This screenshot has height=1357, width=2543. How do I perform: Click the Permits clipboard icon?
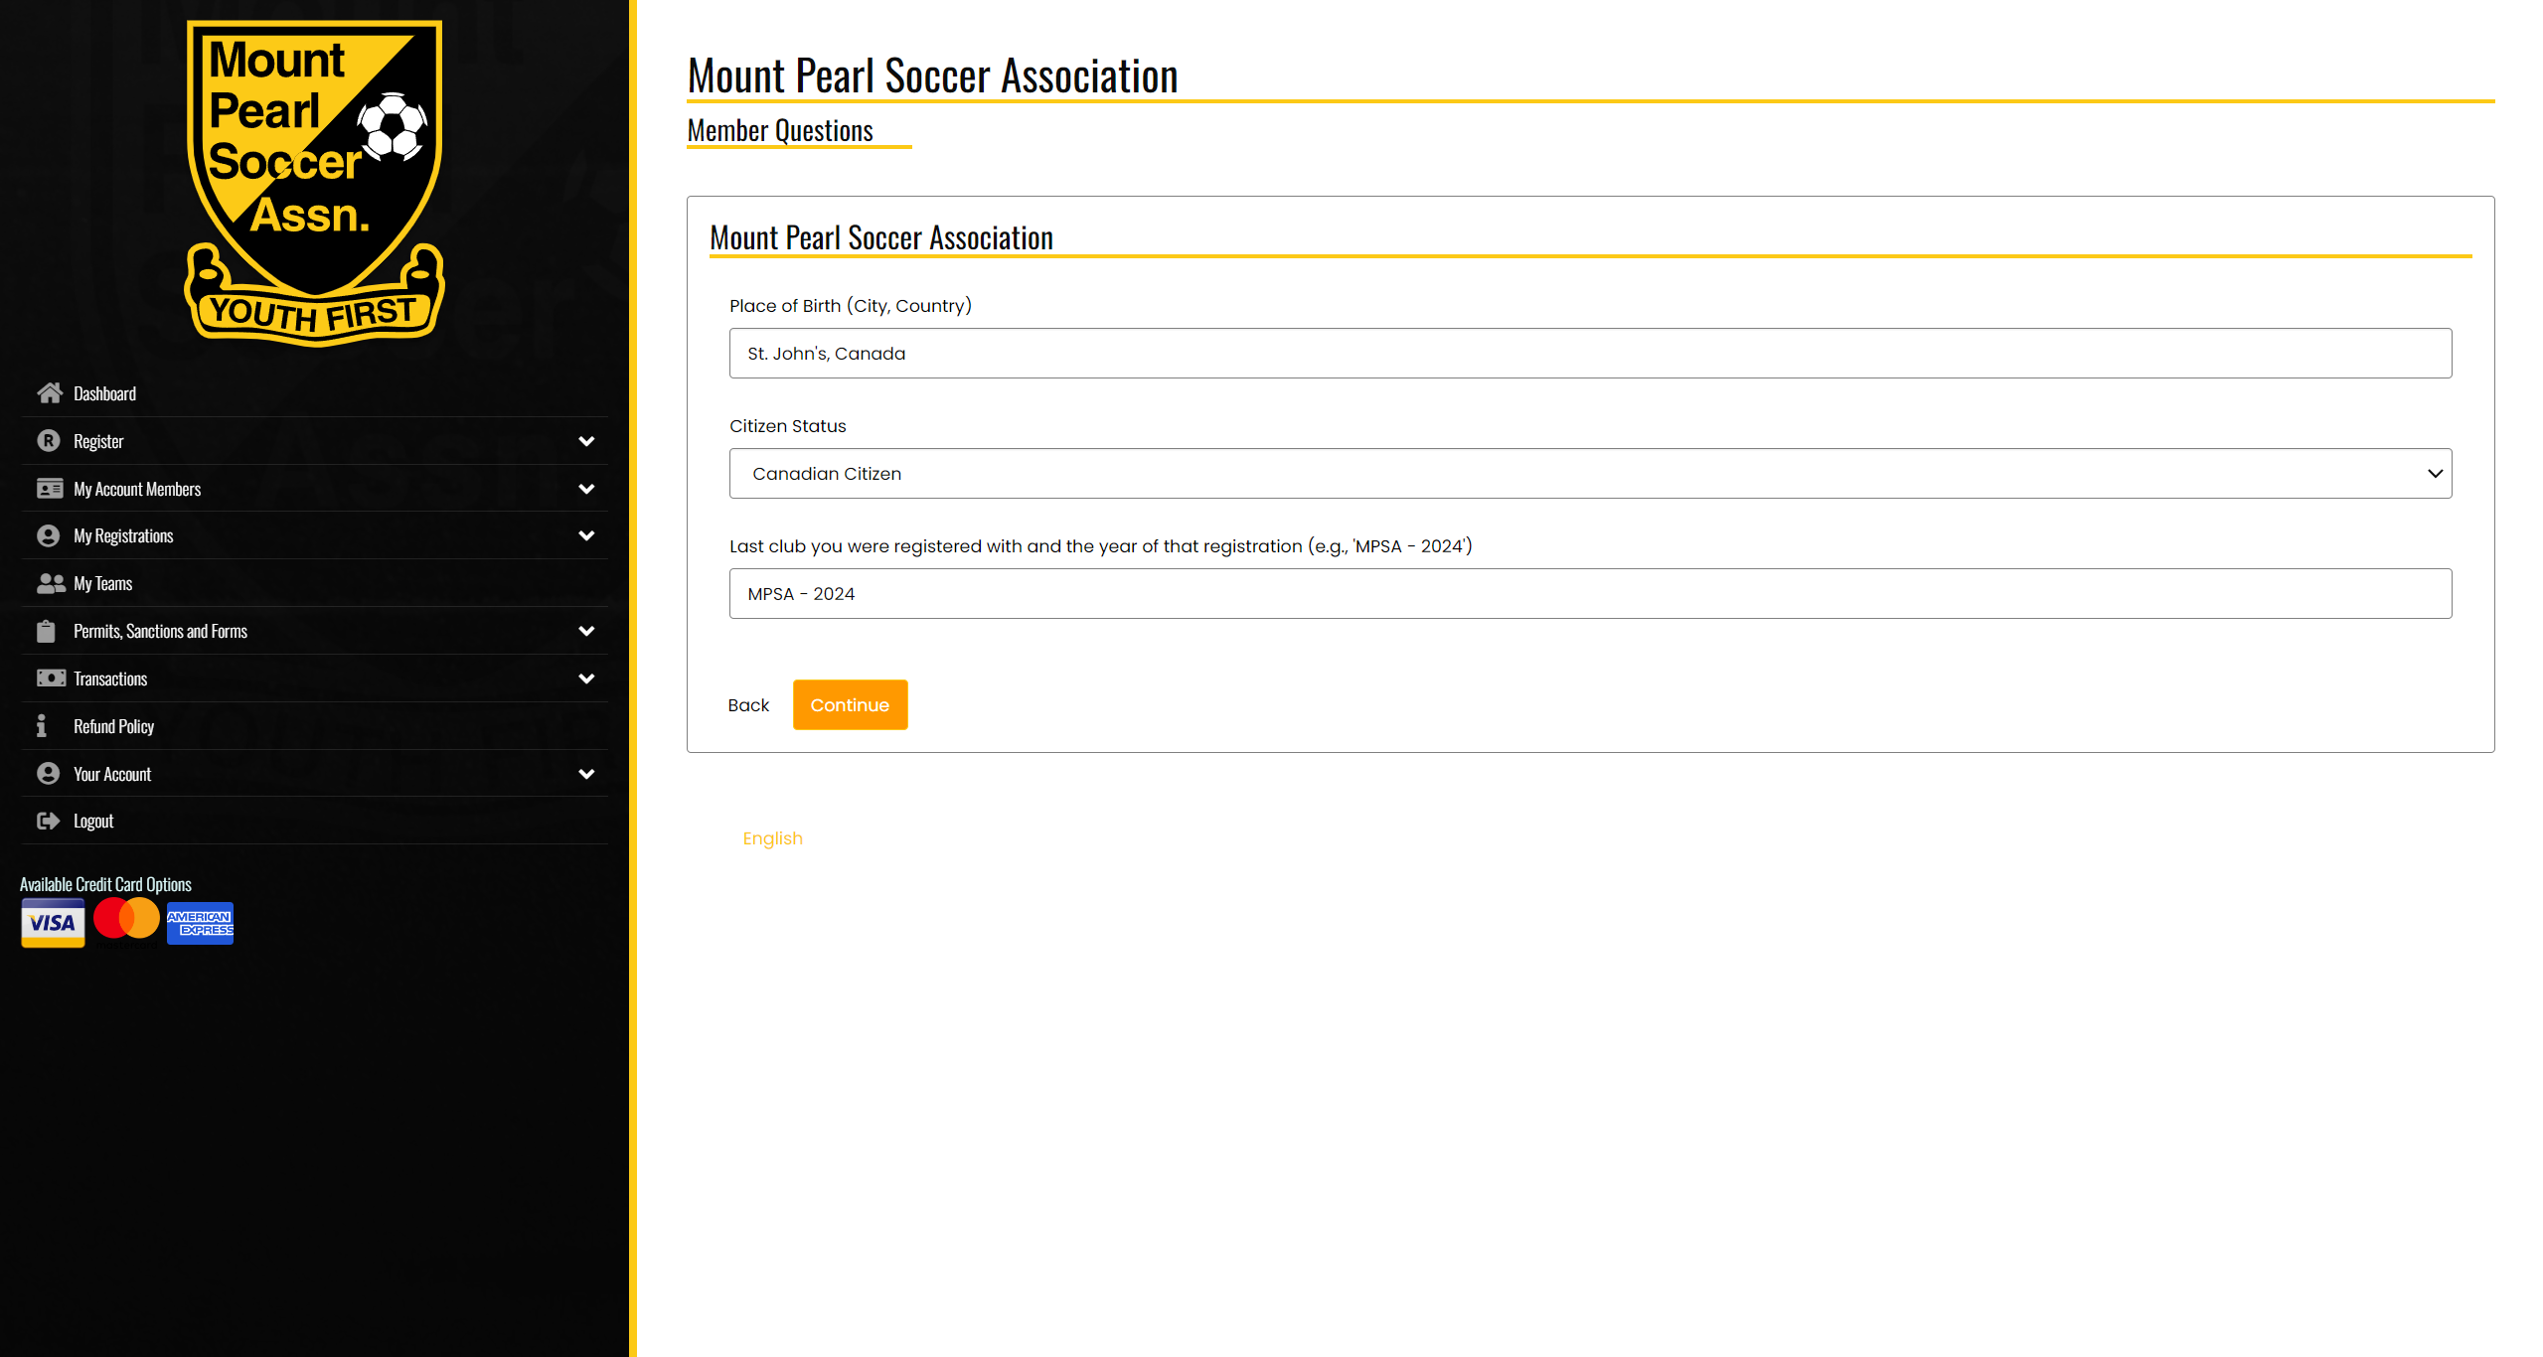pos(46,631)
